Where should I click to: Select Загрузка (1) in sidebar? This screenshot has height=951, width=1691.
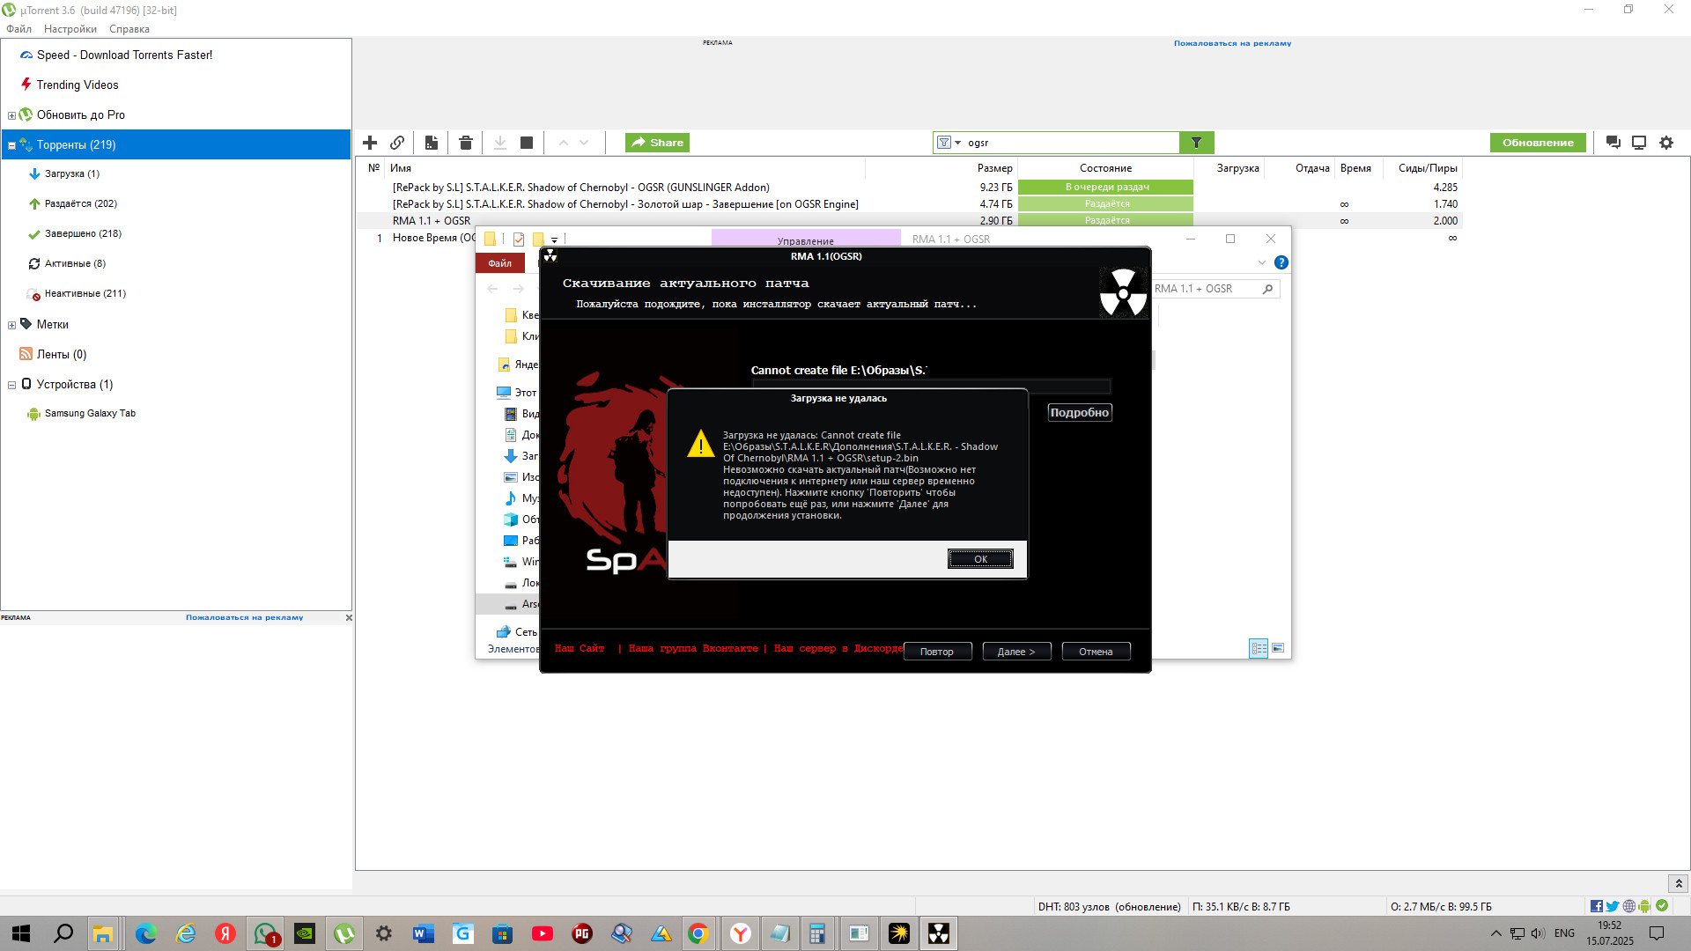72,174
